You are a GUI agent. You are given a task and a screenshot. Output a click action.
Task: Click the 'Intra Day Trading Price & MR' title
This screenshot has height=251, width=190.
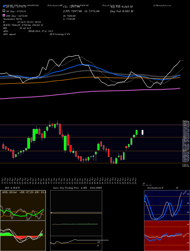click(x=70, y=188)
